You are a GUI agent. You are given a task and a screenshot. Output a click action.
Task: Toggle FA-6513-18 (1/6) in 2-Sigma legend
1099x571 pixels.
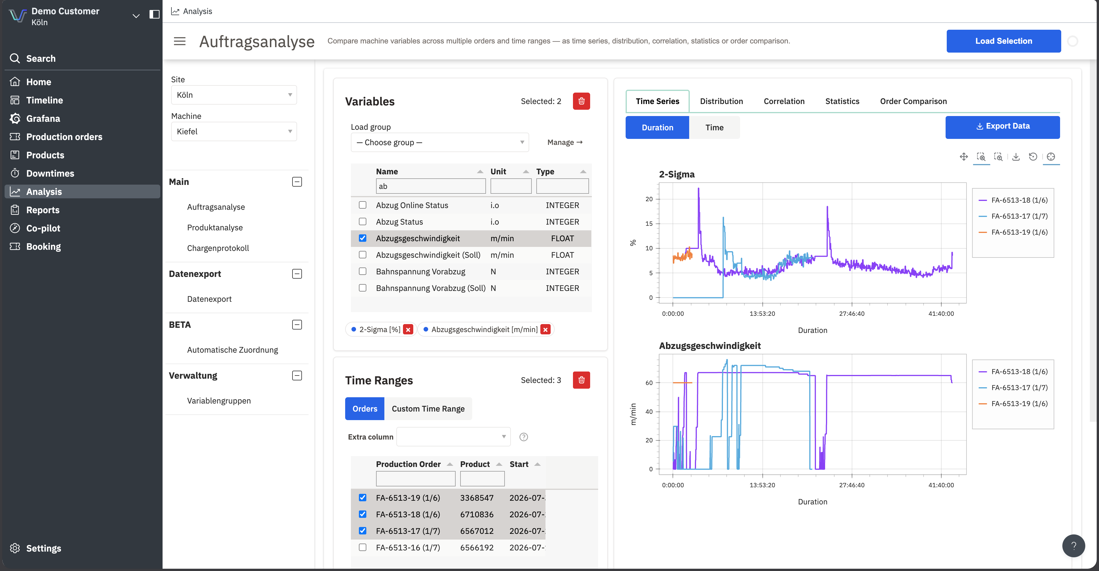point(1013,200)
